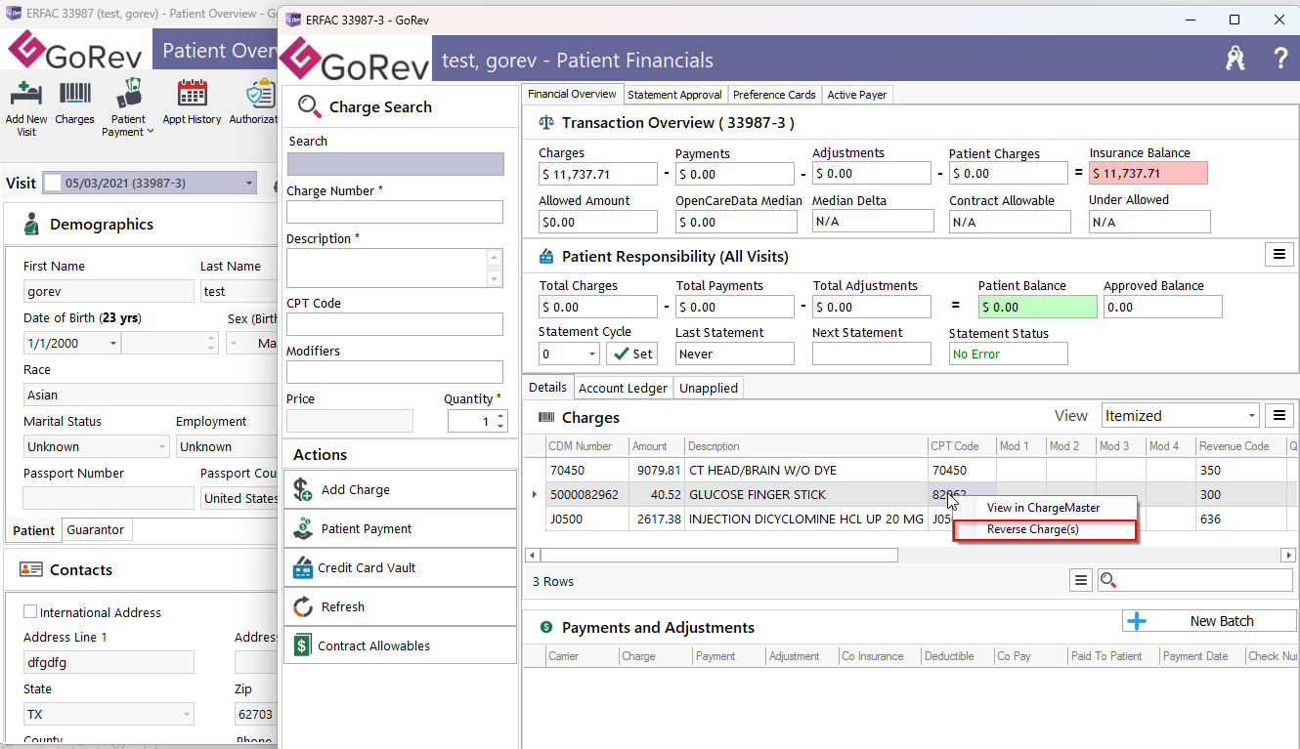This screenshot has width=1300, height=749.
Task: Open Appt History calendar icon
Action: coord(192,104)
